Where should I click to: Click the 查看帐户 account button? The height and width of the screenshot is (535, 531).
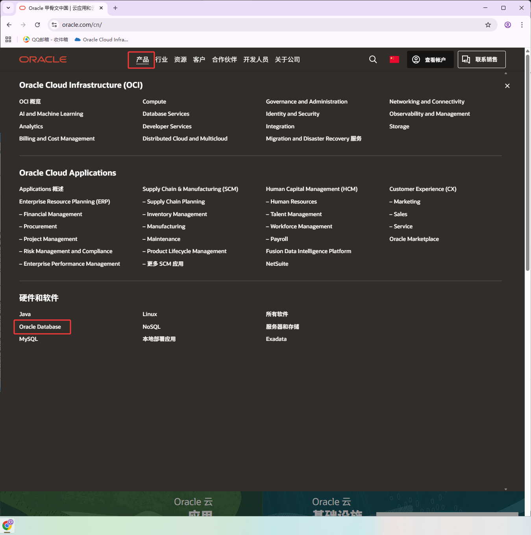[x=430, y=59]
